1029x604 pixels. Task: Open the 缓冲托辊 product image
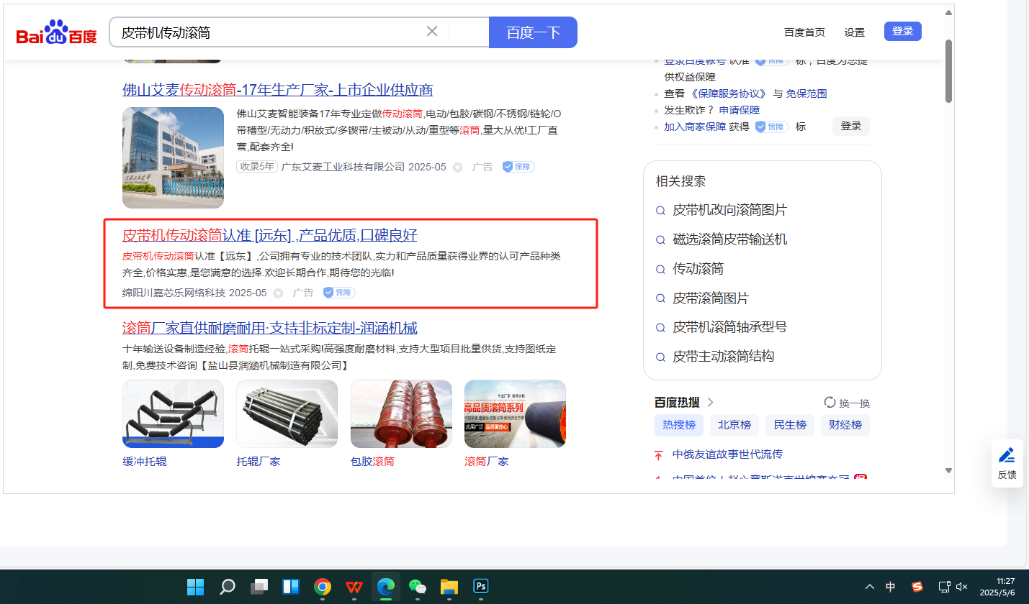pyautogui.click(x=173, y=413)
